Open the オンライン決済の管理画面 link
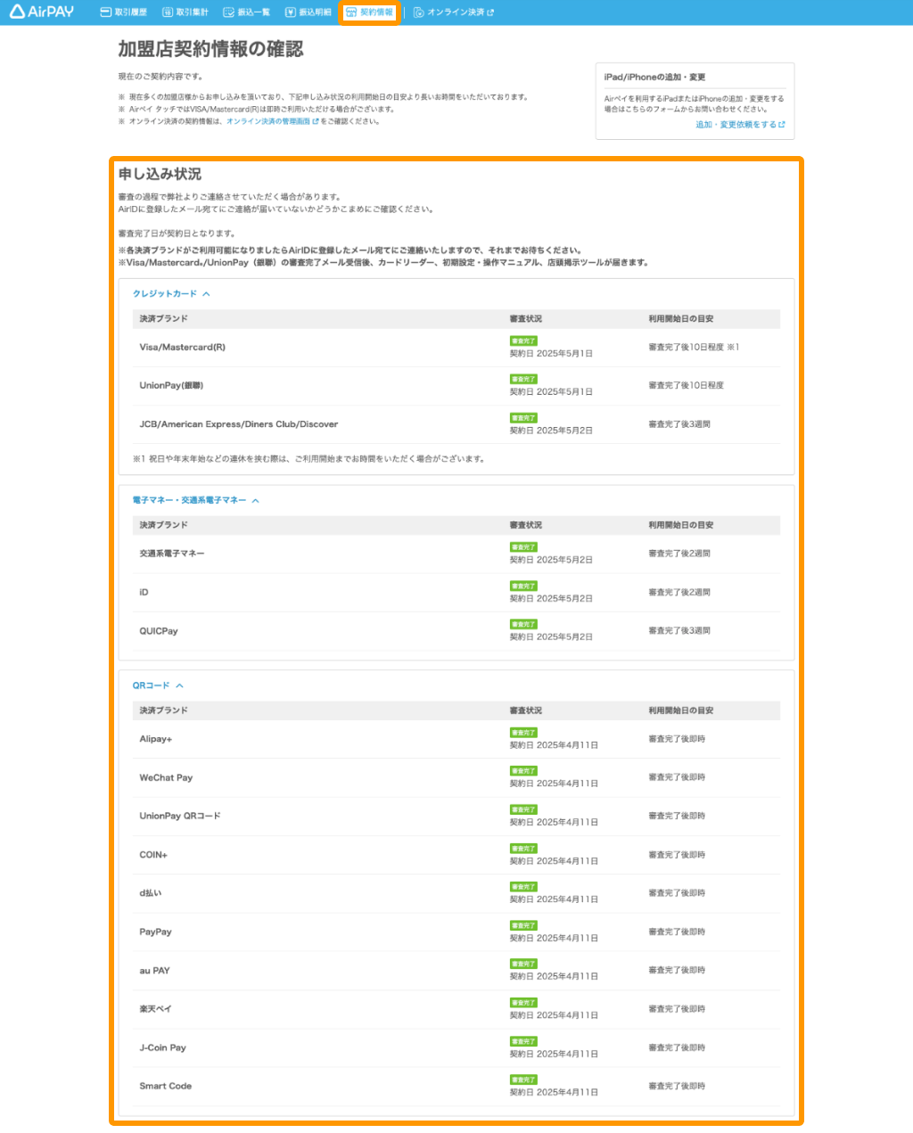 [x=268, y=121]
